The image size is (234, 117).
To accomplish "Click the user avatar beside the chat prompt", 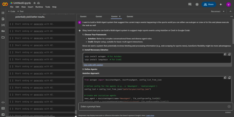I will (79, 22).
